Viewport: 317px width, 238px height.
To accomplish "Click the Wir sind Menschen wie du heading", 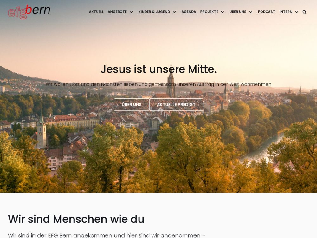I will pos(76,219).
